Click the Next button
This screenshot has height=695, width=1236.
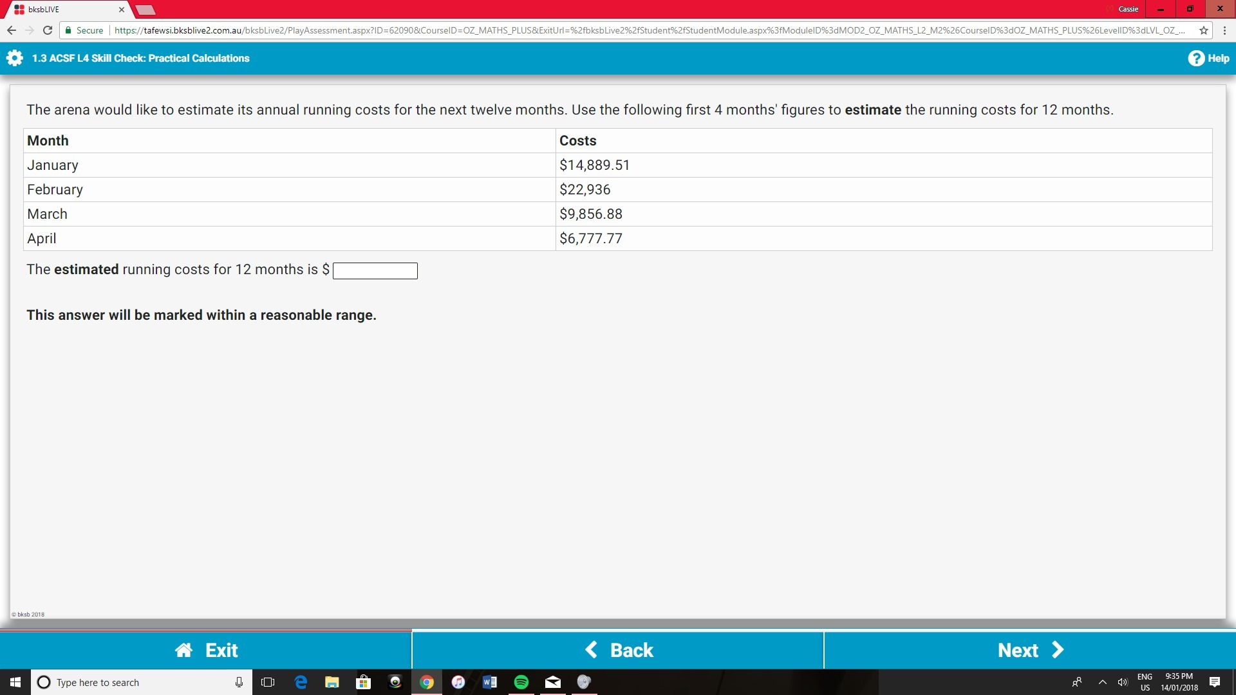pyautogui.click(x=1029, y=650)
